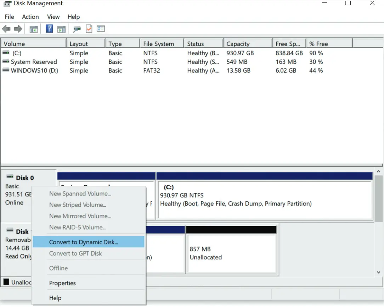Select the 857 MB Unallocated partition block
Image resolution: width=384 pixels, height=307 pixels.
[231, 253]
